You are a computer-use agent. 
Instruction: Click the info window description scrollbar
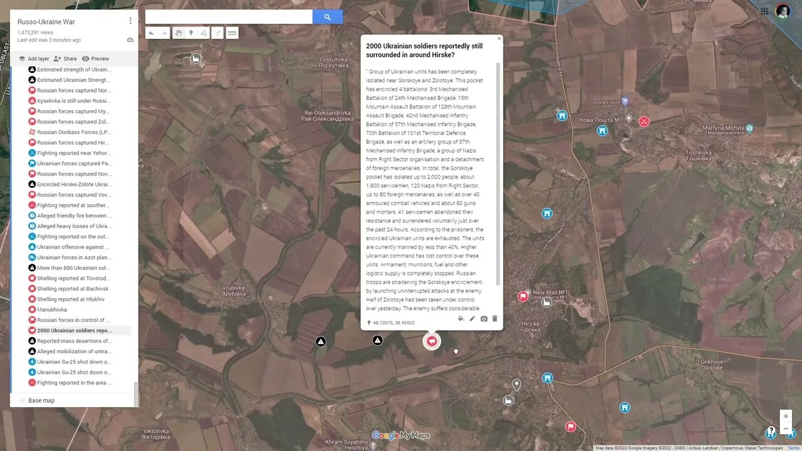[x=498, y=174]
